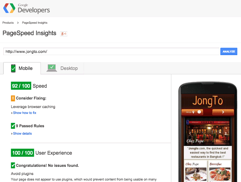Tap the right chevron button in phone preview
241x182 pixels.
coord(223,112)
